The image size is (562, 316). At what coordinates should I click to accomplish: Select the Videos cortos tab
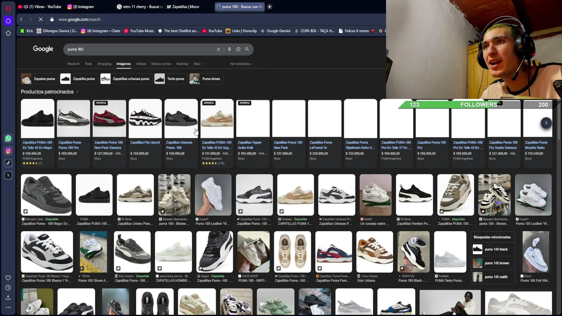click(x=161, y=64)
